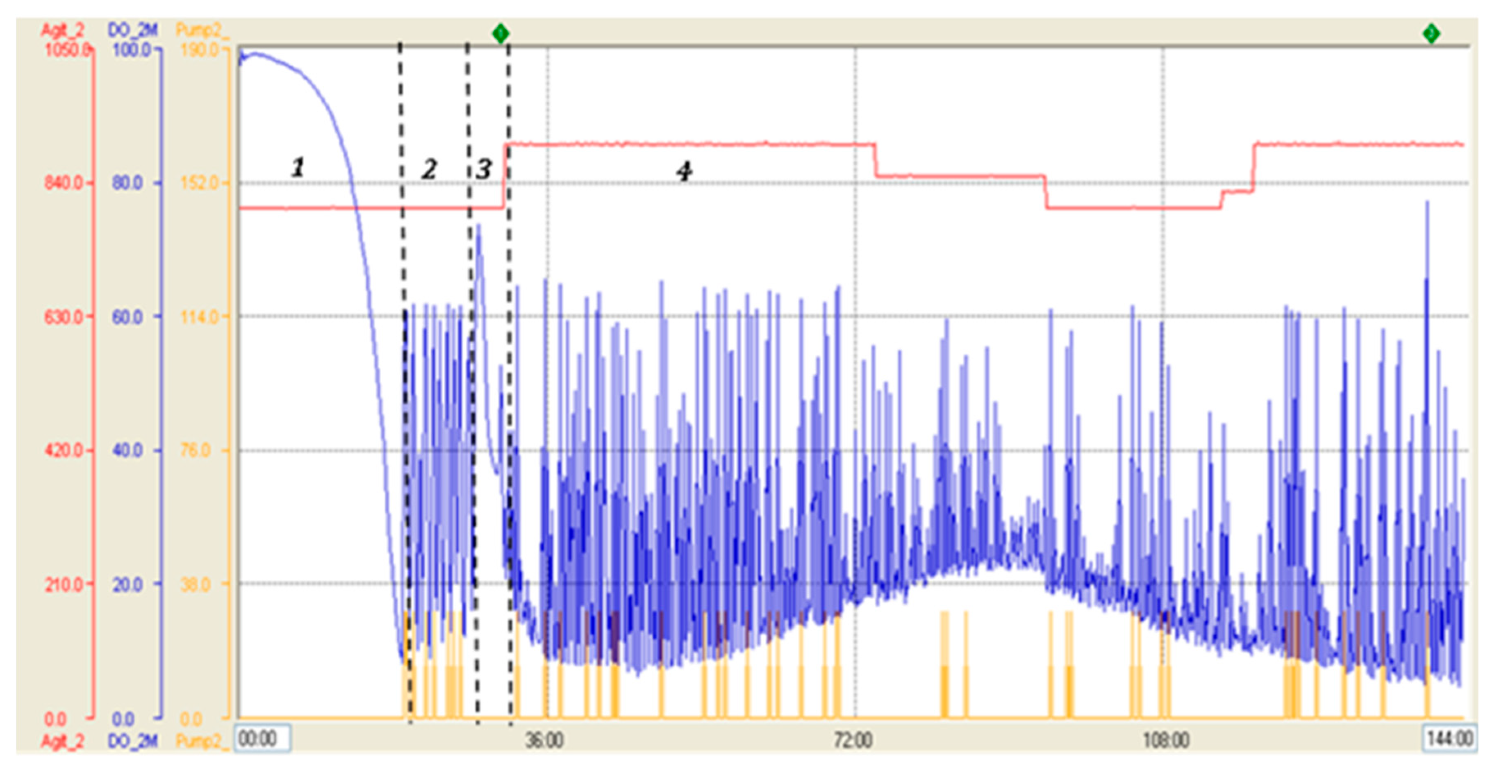Click the start time field 00:00
Viewport: 1497px width, 771px height.
262,739
